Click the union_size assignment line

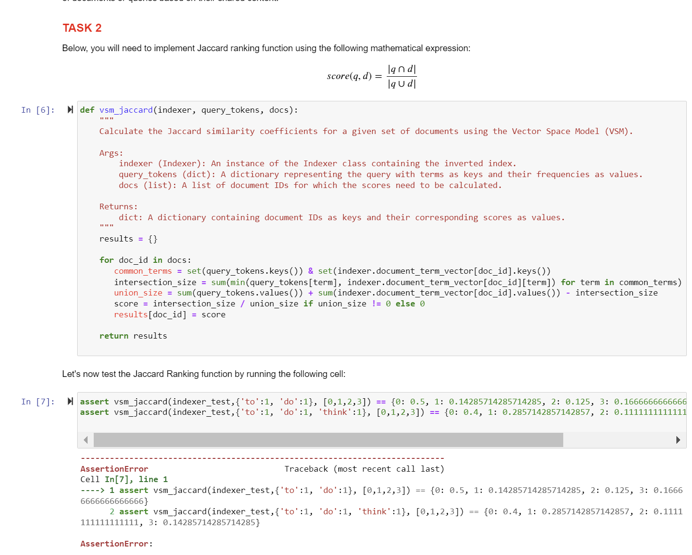(331, 293)
